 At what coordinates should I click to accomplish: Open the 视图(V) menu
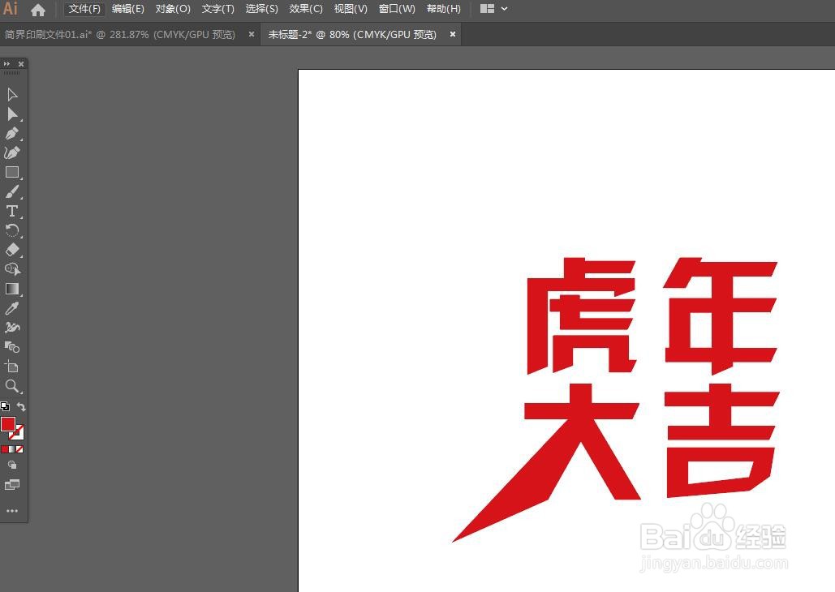coord(351,9)
